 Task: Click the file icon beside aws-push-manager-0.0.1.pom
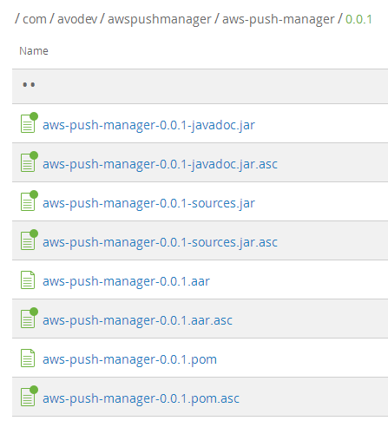click(28, 358)
